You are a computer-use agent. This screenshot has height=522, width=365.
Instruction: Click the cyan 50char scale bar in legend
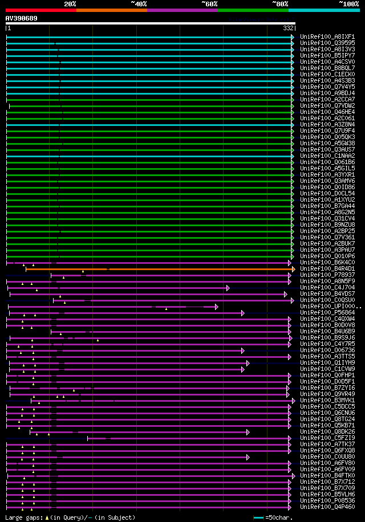259,517
